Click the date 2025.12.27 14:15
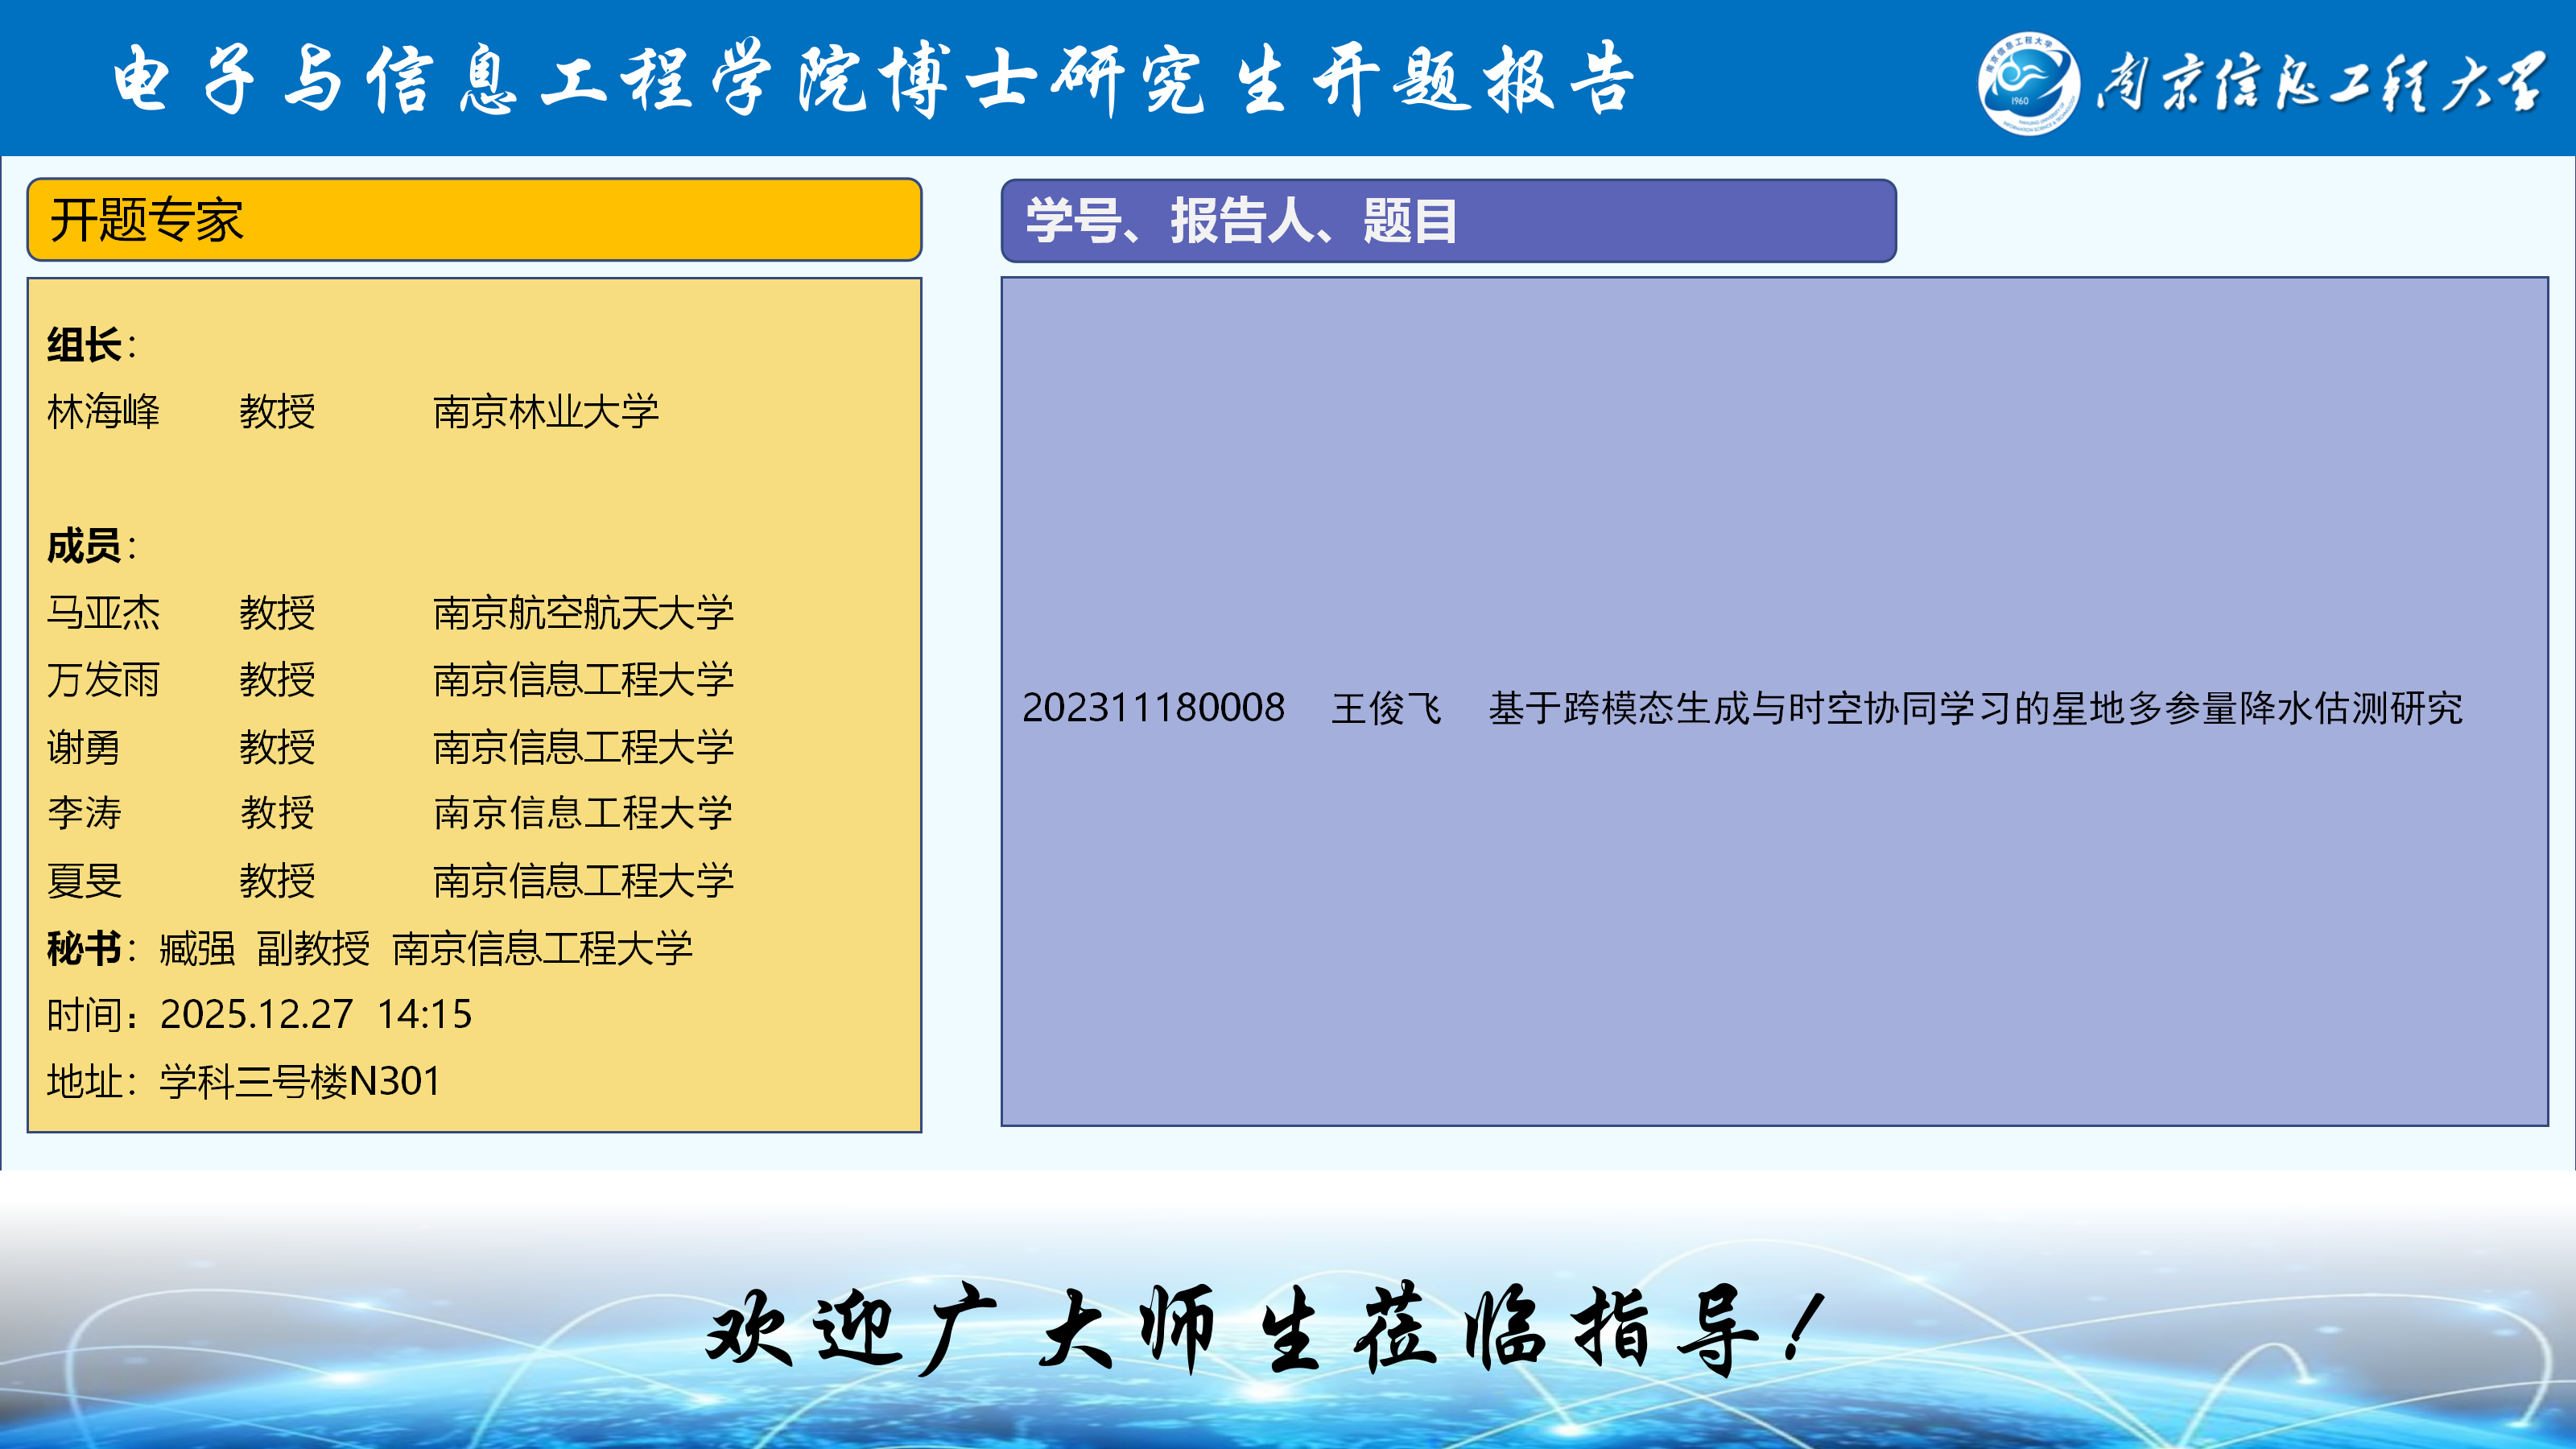 pos(315,1015)
